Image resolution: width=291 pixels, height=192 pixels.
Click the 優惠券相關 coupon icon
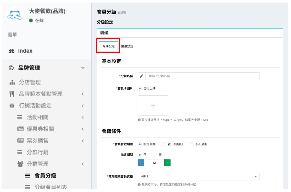pos(20,129)
